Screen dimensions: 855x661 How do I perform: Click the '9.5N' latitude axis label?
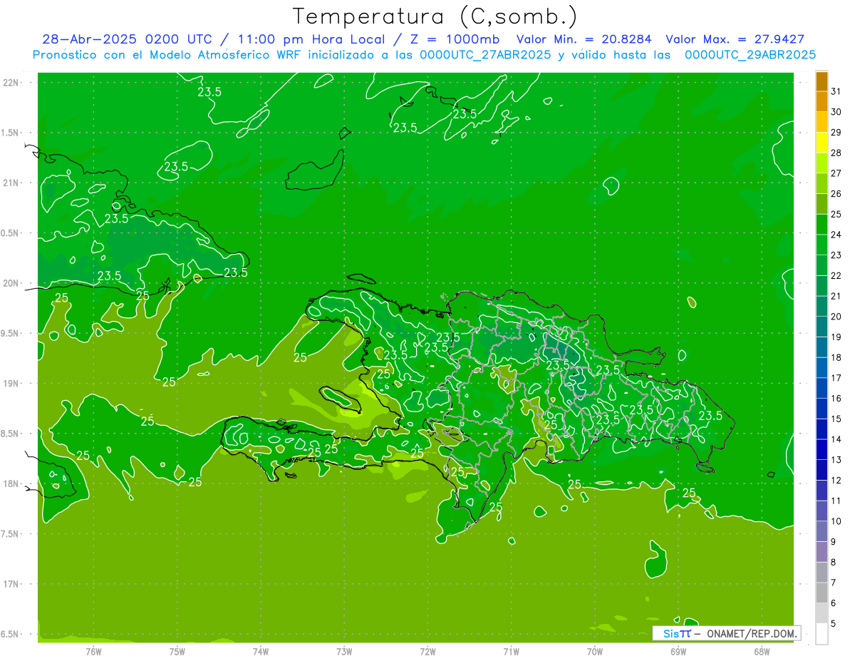[10, 333]
